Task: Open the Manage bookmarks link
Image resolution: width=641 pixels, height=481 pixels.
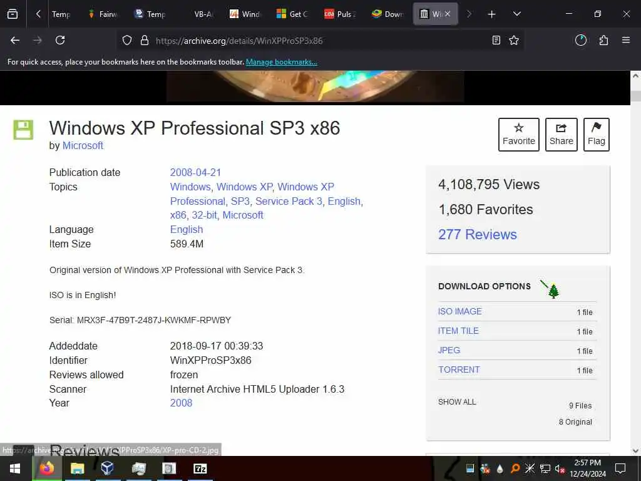Action: click(281, 62)
